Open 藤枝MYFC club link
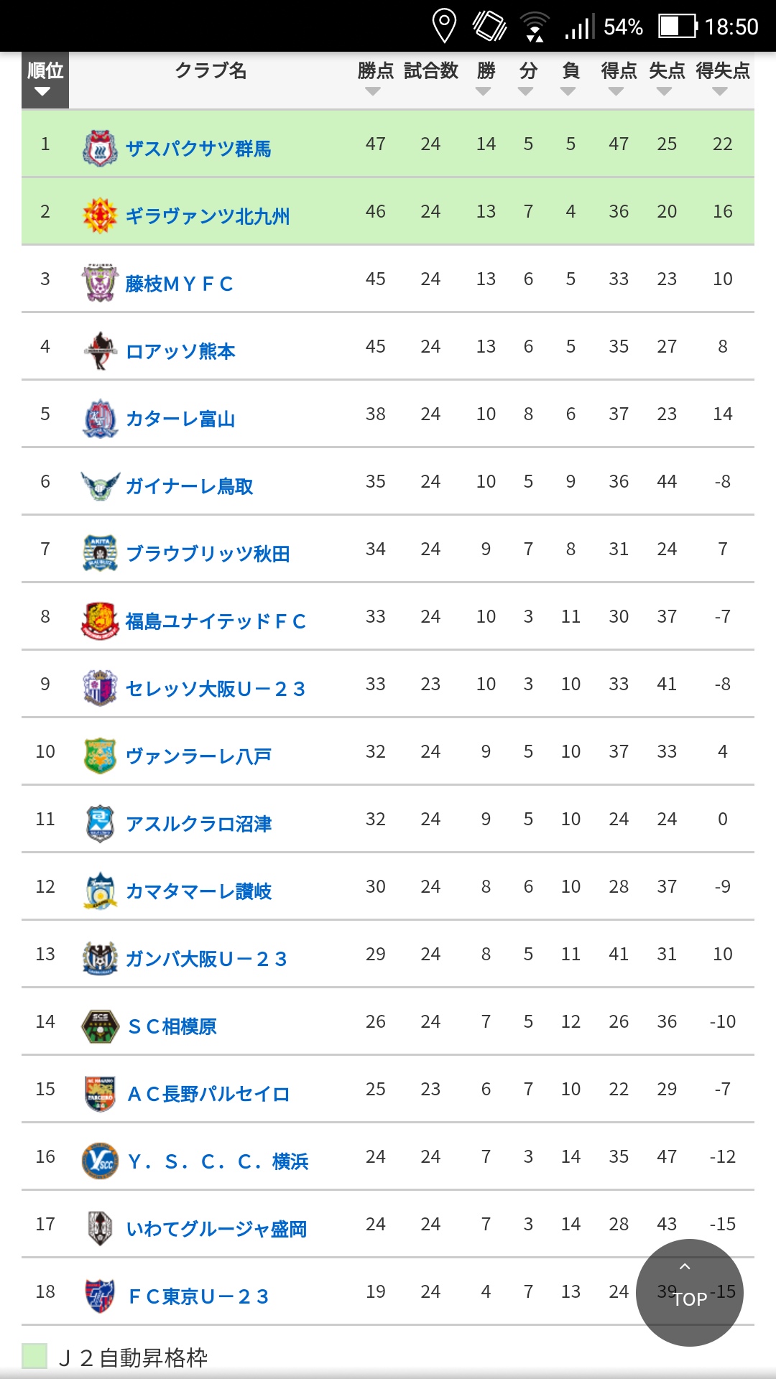 point(179,284)
